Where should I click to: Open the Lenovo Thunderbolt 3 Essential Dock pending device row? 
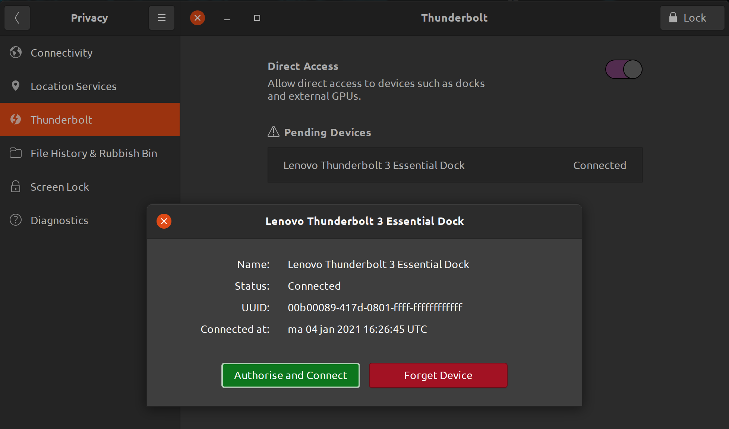tap(455, 165)
